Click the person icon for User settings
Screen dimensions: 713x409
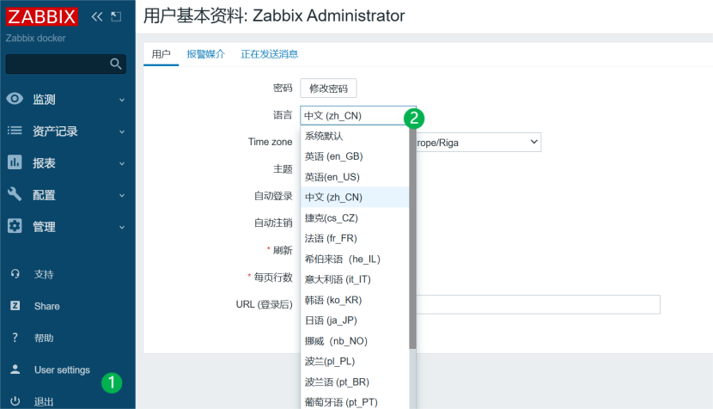[15, 369]
